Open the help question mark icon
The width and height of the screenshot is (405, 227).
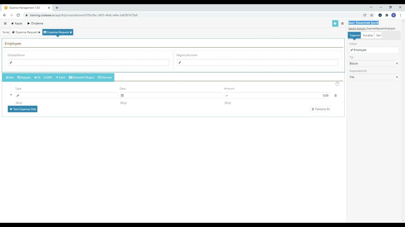point(335,23)
